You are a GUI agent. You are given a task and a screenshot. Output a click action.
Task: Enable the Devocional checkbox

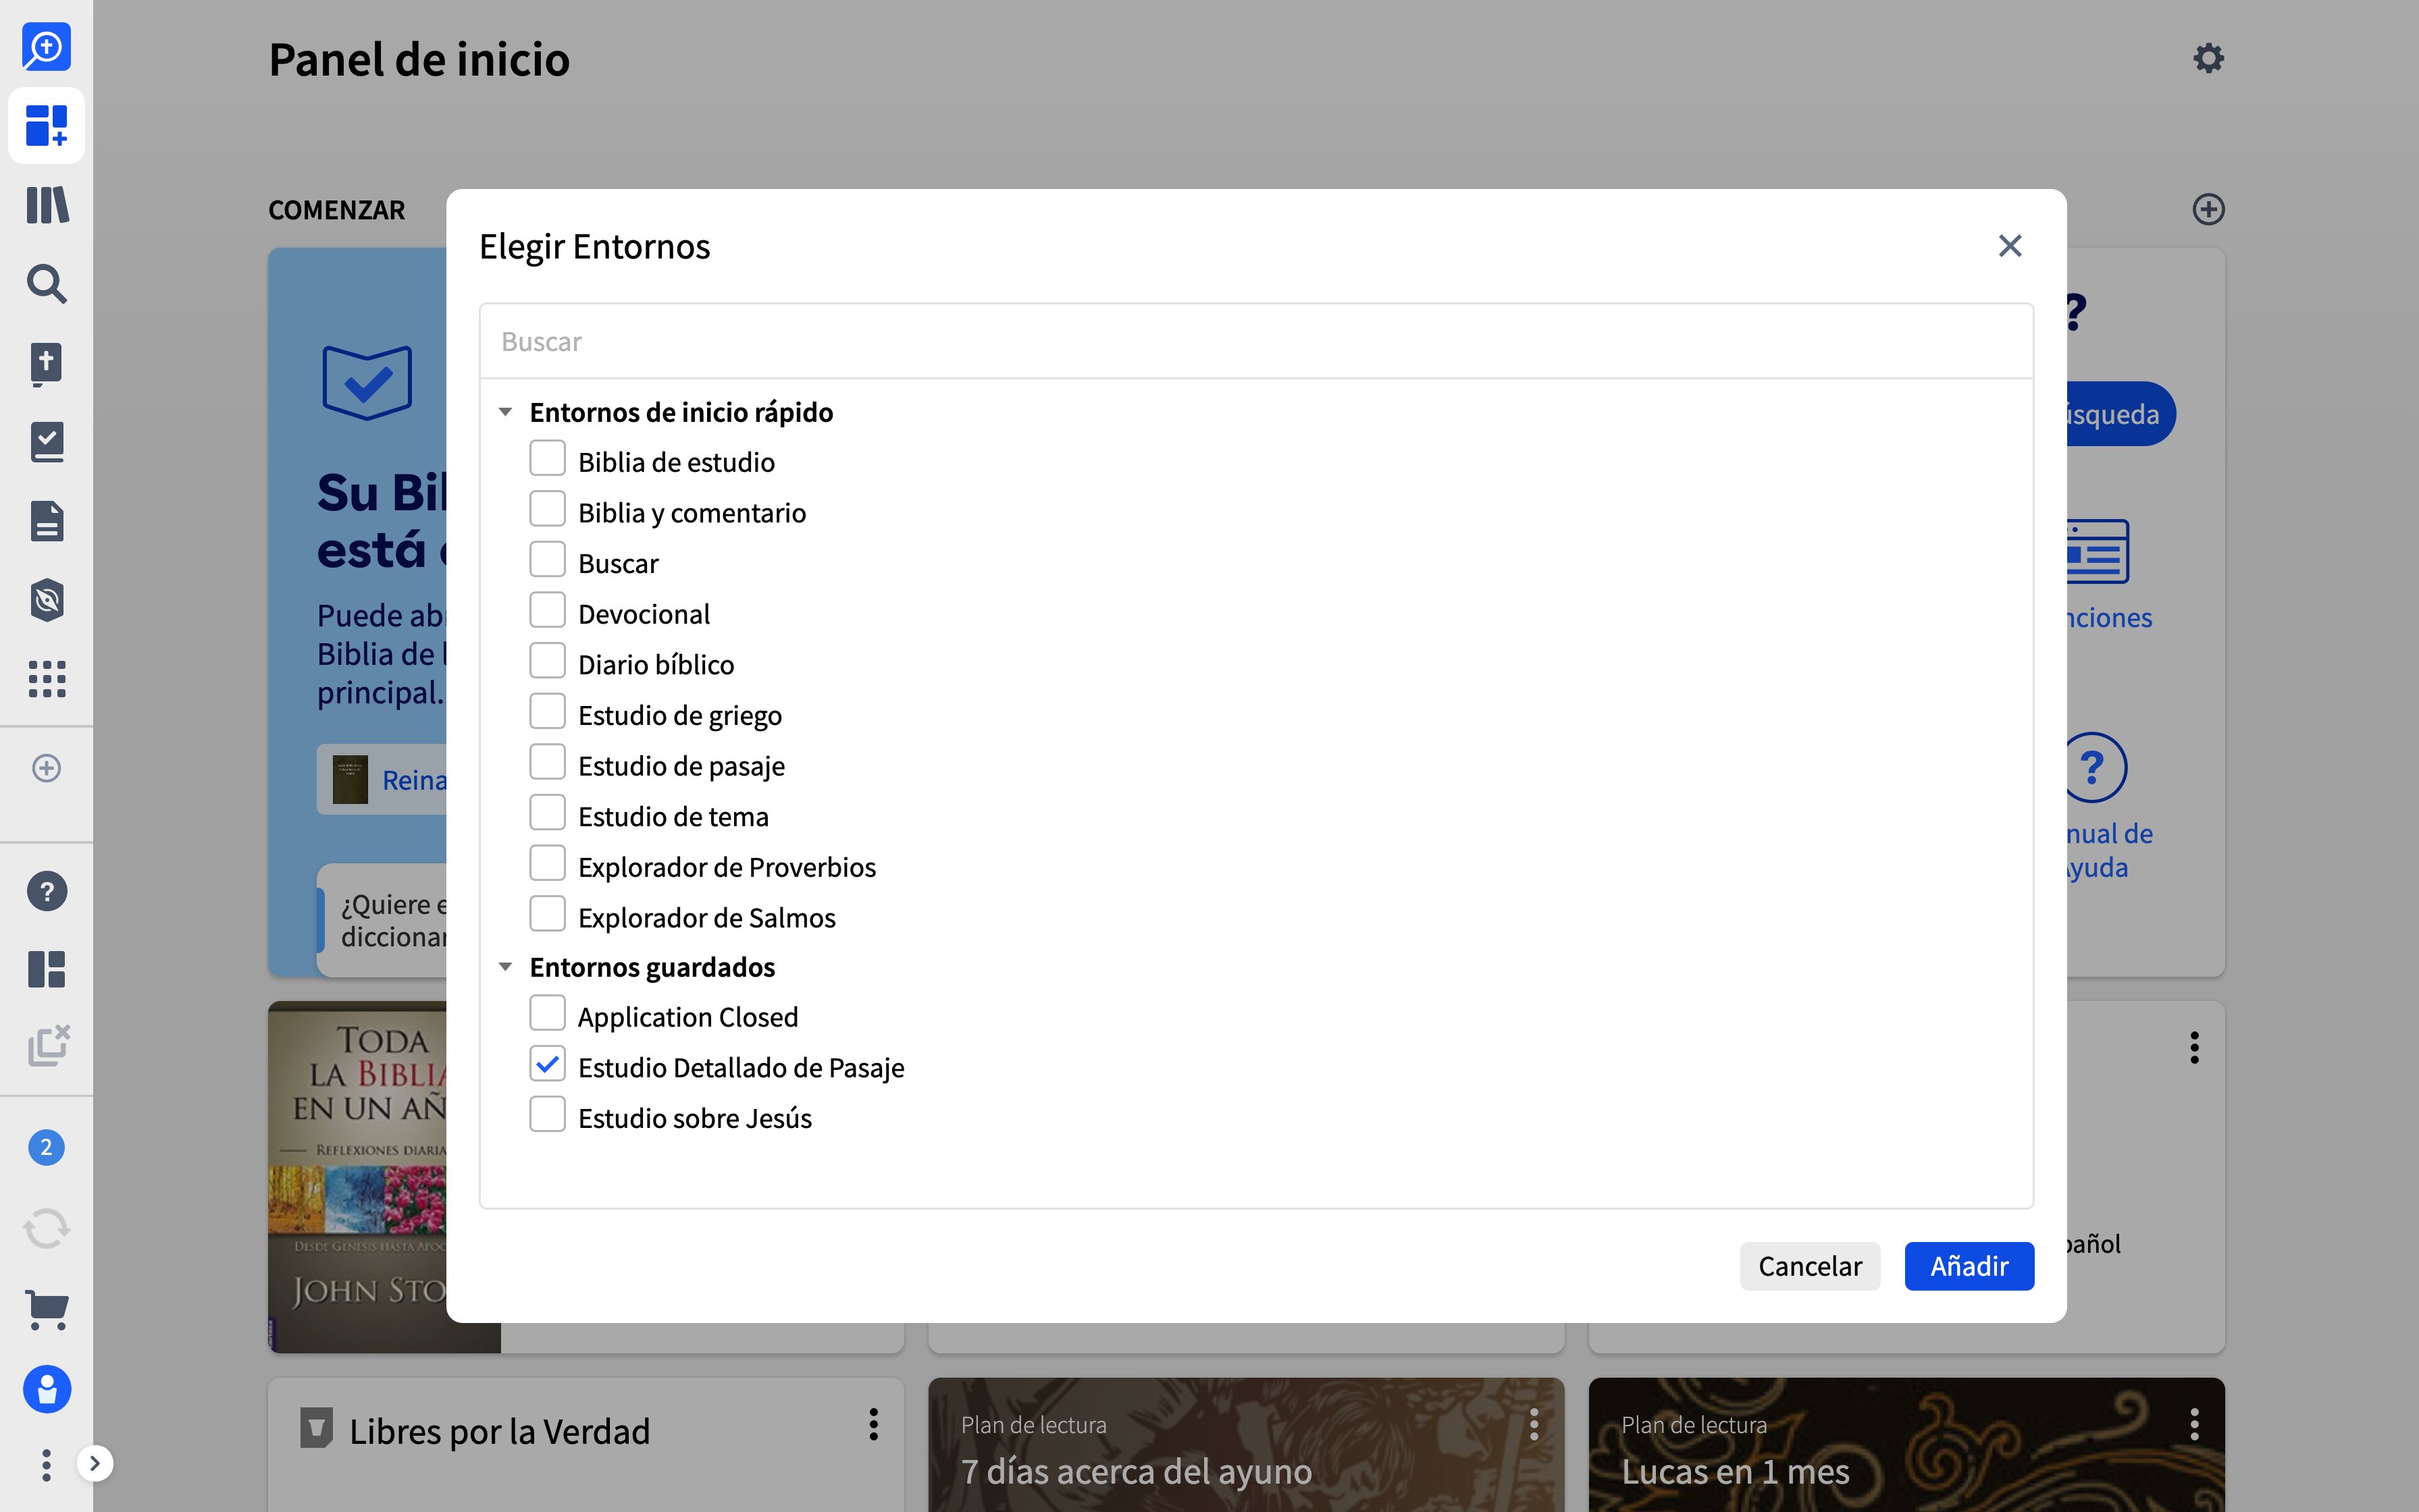[x=547, y=610]
